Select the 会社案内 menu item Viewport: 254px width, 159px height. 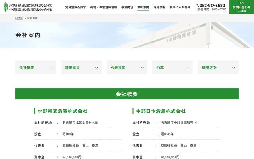[x=143, y=7]
